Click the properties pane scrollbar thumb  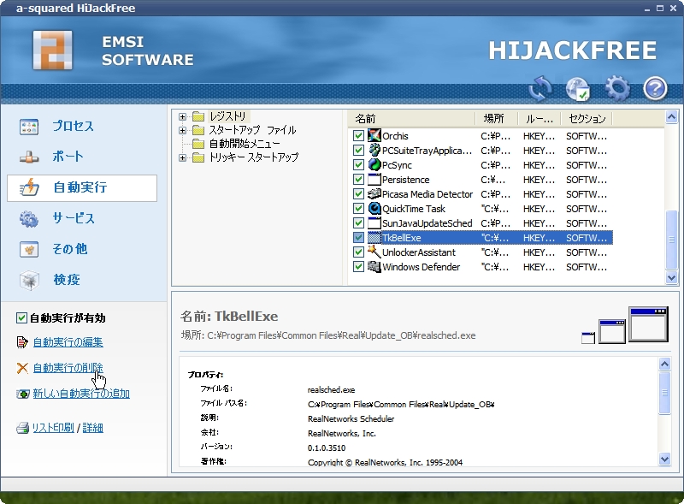click(x=664, y=393)
